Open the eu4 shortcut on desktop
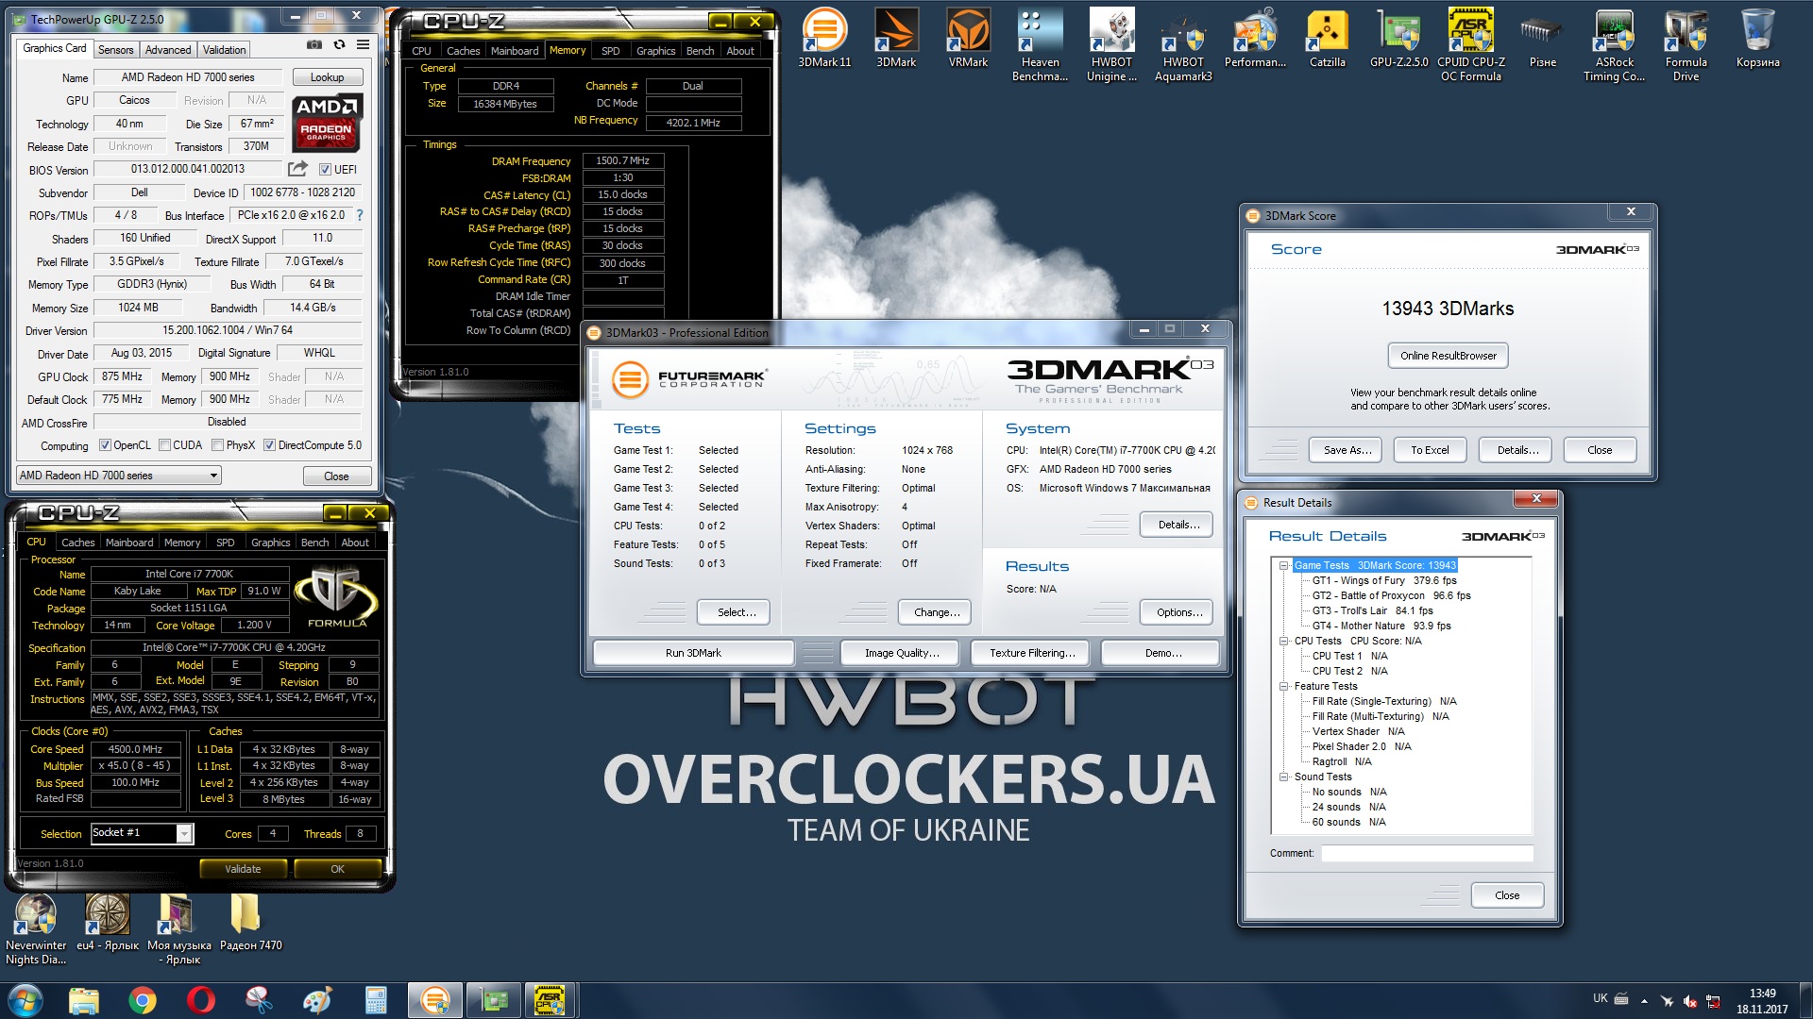Image resolution: width=1813 pixels, height=1019 pixels. [107, 923]
